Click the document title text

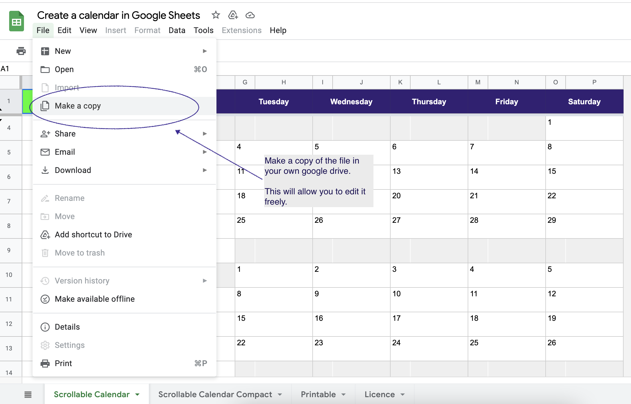pos(118,15)
